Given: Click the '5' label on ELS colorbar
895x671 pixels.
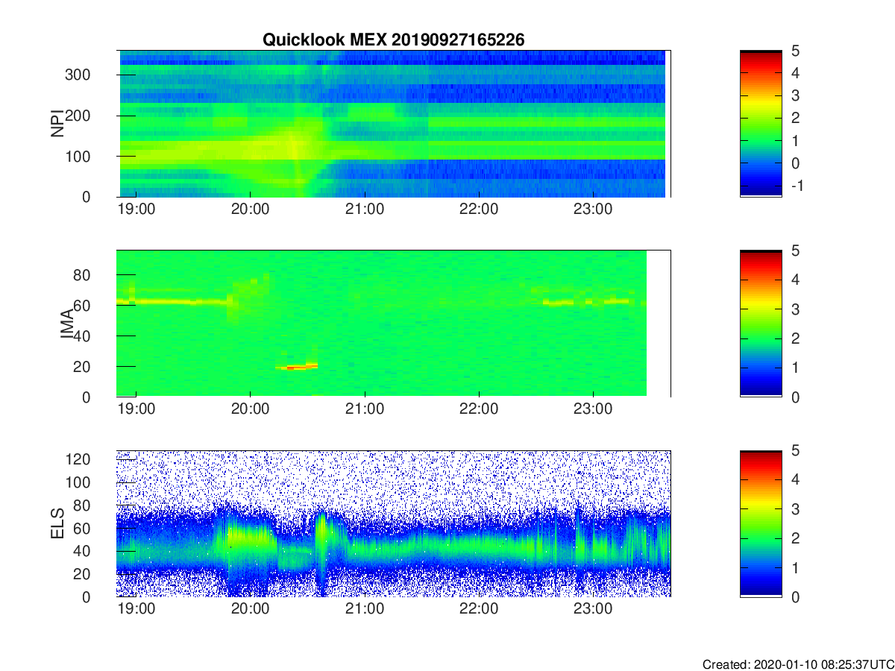Looking at the screenshot, I should pos(795,450).
